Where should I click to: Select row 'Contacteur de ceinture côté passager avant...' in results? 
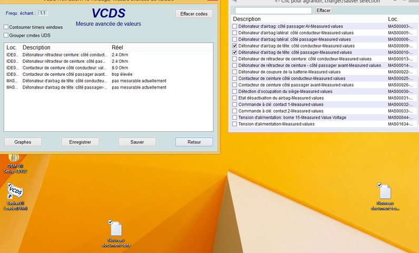point(109,74)
